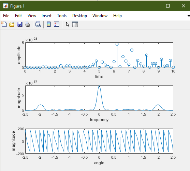Open the Edit menu
190x171 pixels.
[18, 16]
